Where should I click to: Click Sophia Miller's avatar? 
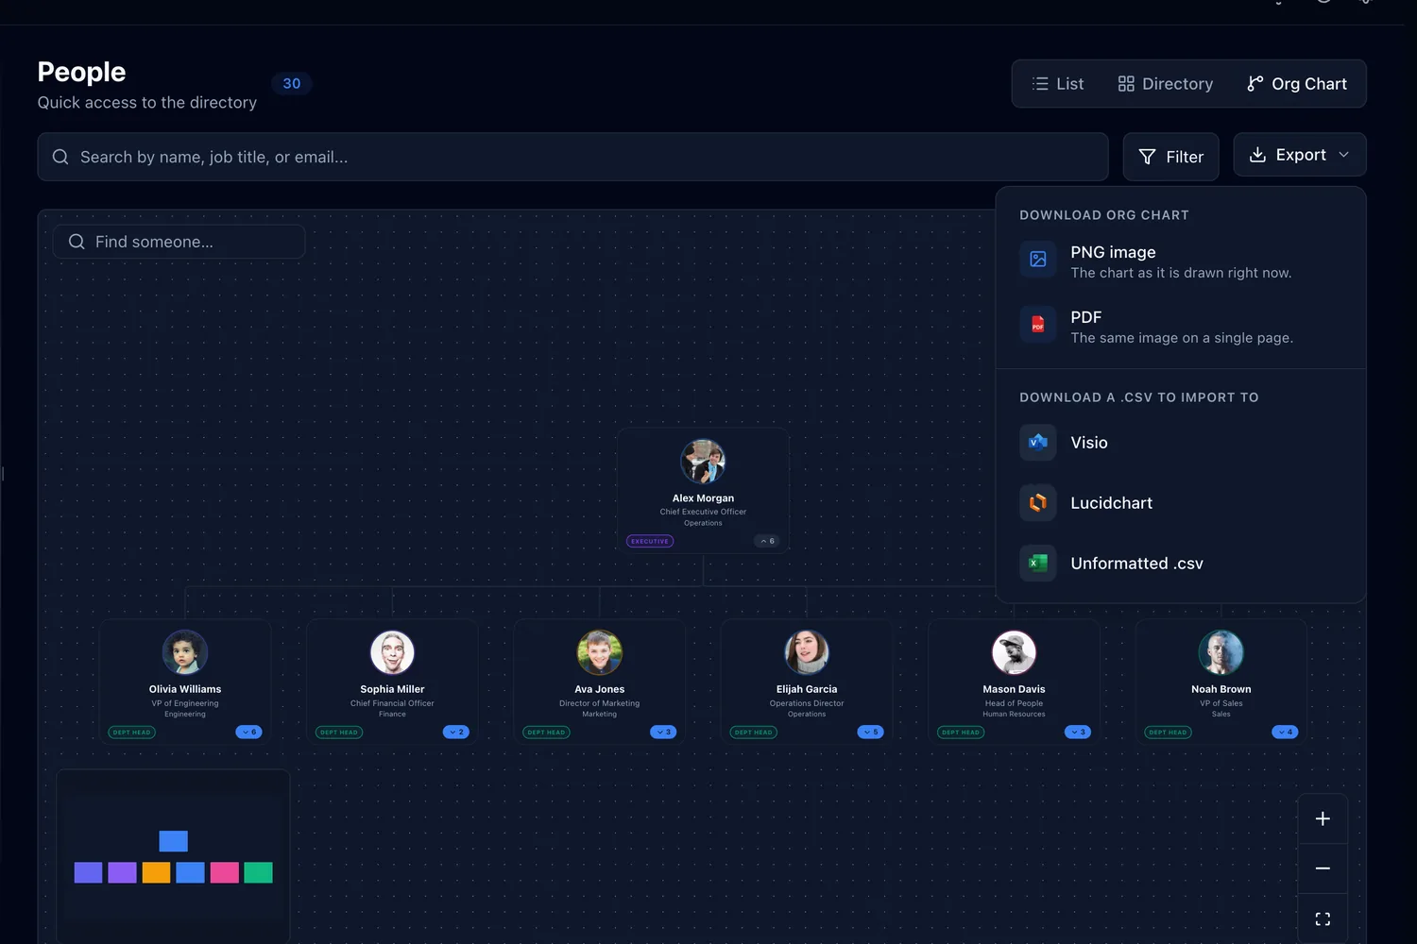392,652
